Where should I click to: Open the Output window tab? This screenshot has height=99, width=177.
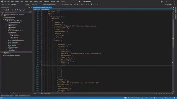tap(16, 95)
